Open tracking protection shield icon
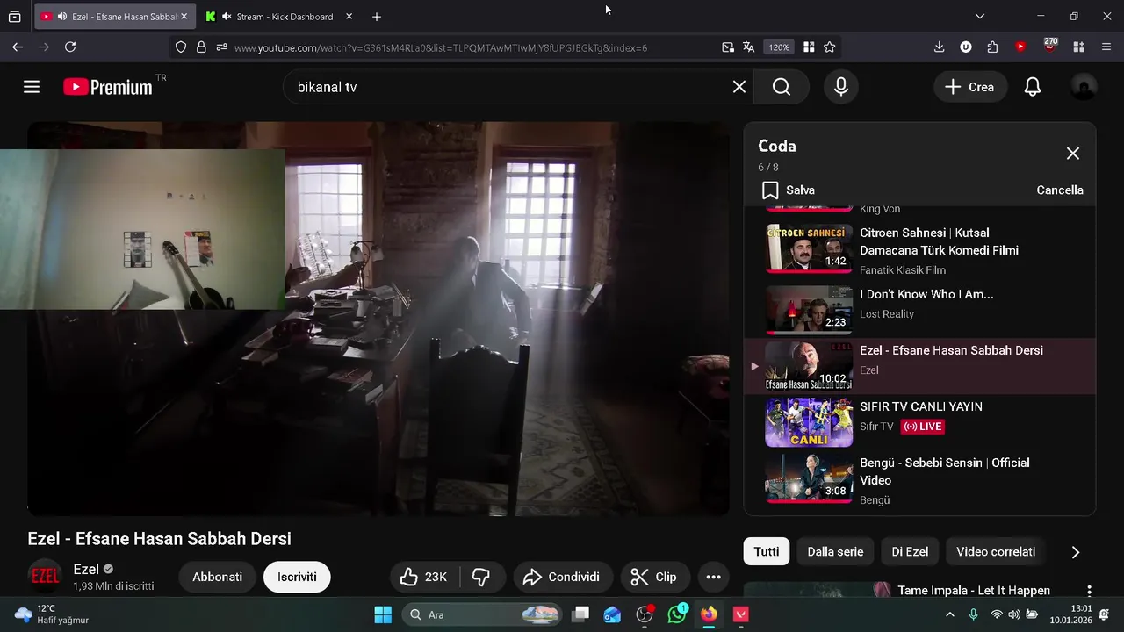This screenshot has height=632, width=1124. tap(181, 47)
